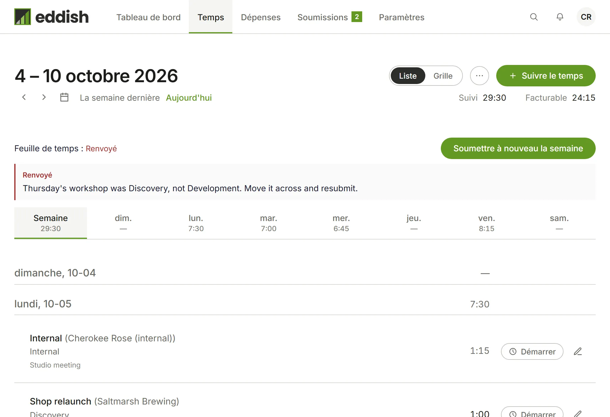Click the dimanche, 10-04 heading
Viewport: 610px width, 417px height.
55,273
